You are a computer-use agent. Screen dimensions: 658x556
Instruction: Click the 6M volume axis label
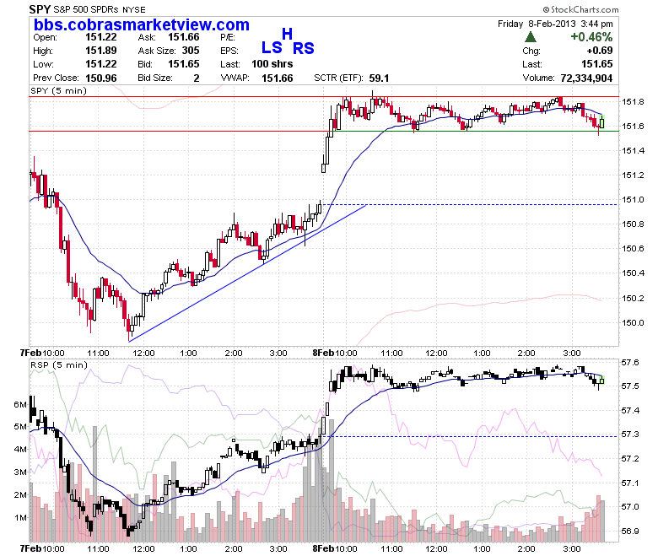coord(20,404)
